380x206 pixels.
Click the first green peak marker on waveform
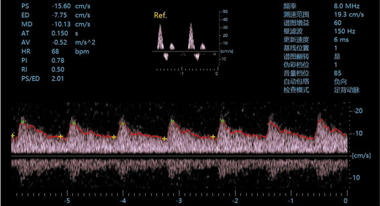pos(23,122)
